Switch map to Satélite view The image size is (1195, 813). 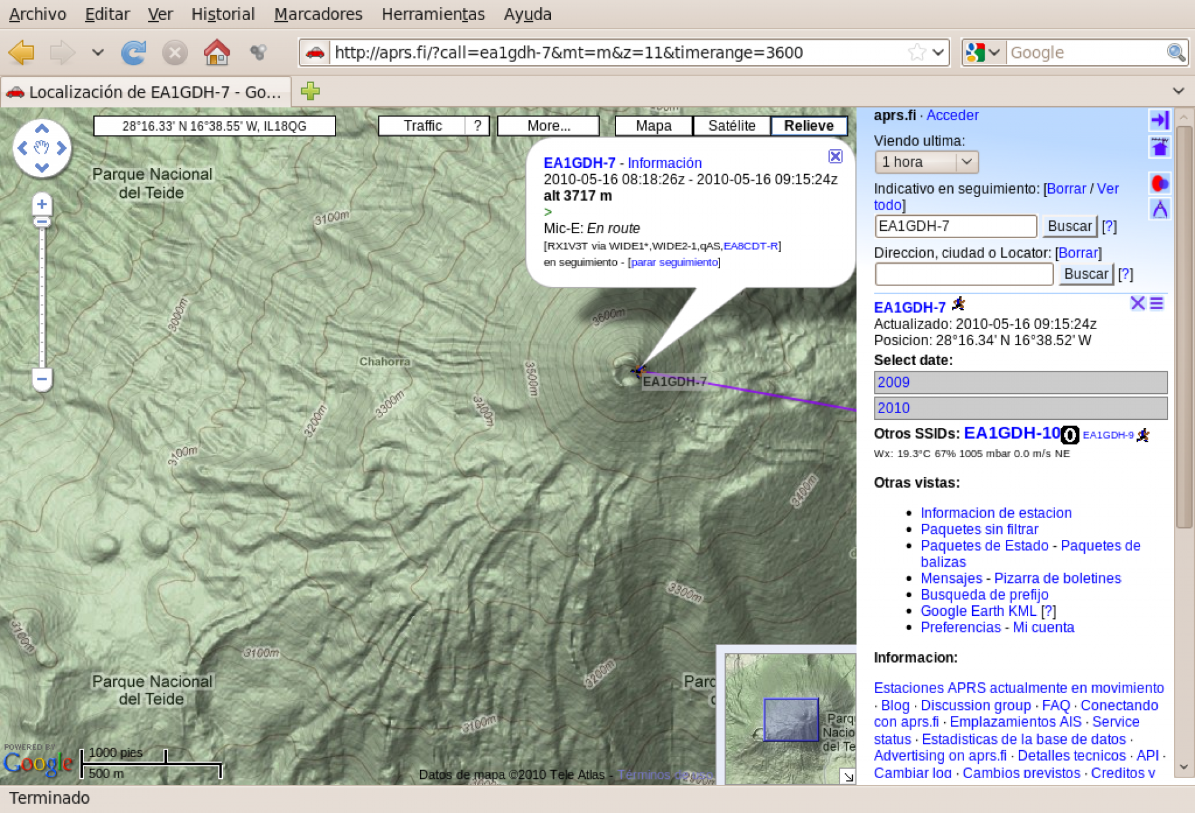pos(731,126)
